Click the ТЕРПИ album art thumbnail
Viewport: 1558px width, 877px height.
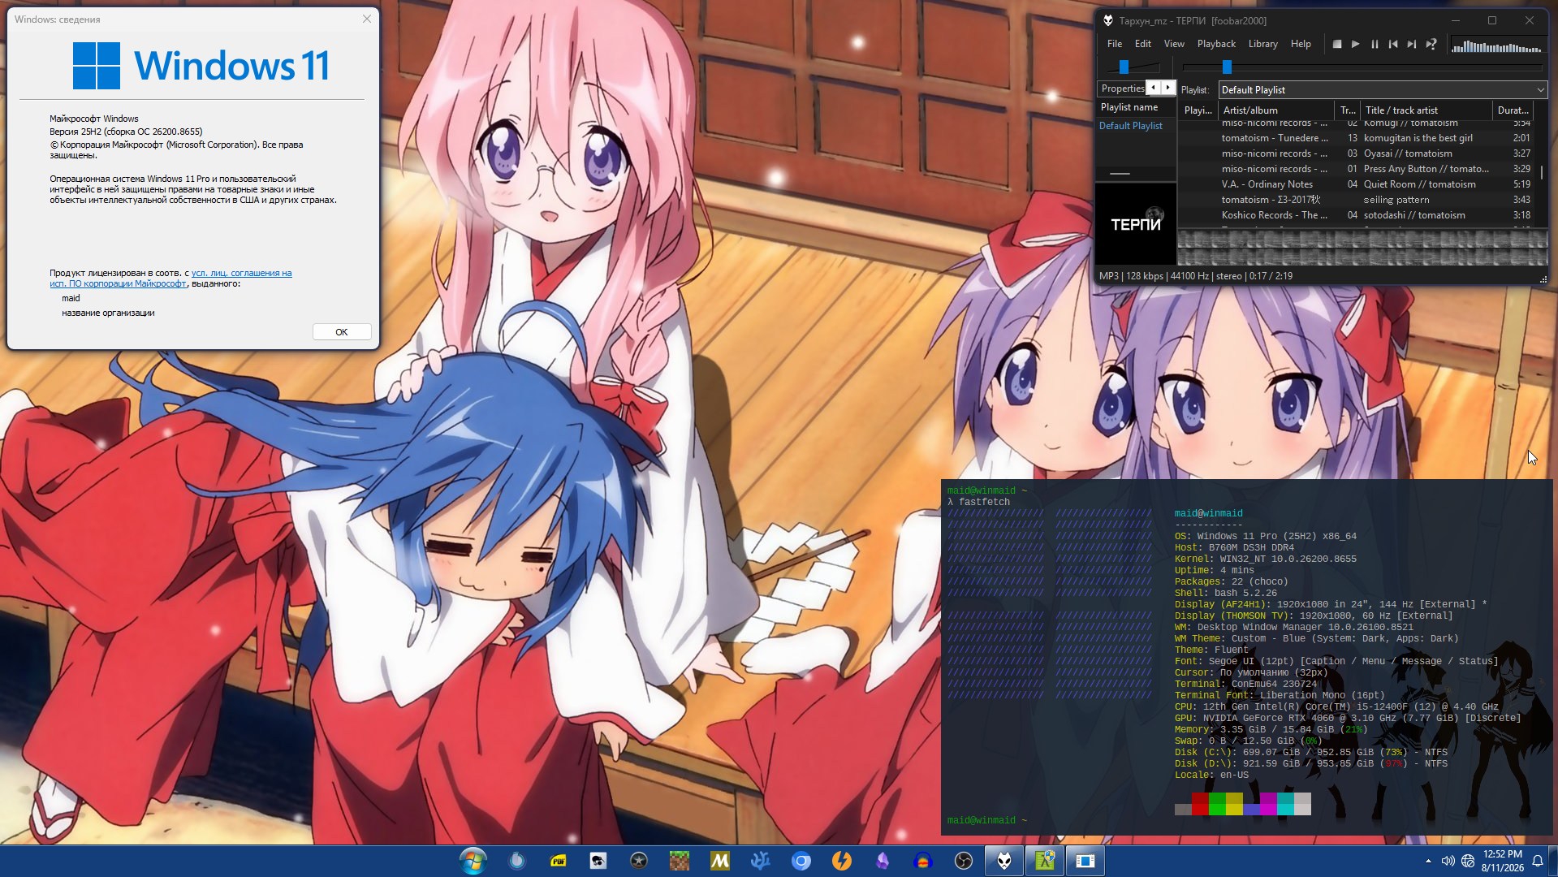click(x=1136, y=224)
